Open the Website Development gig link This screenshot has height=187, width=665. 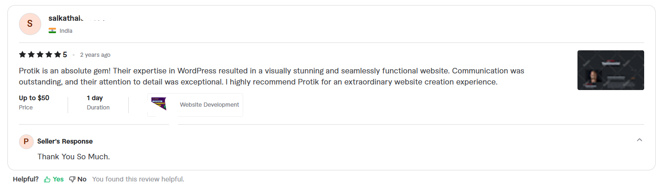pos(209,105)
